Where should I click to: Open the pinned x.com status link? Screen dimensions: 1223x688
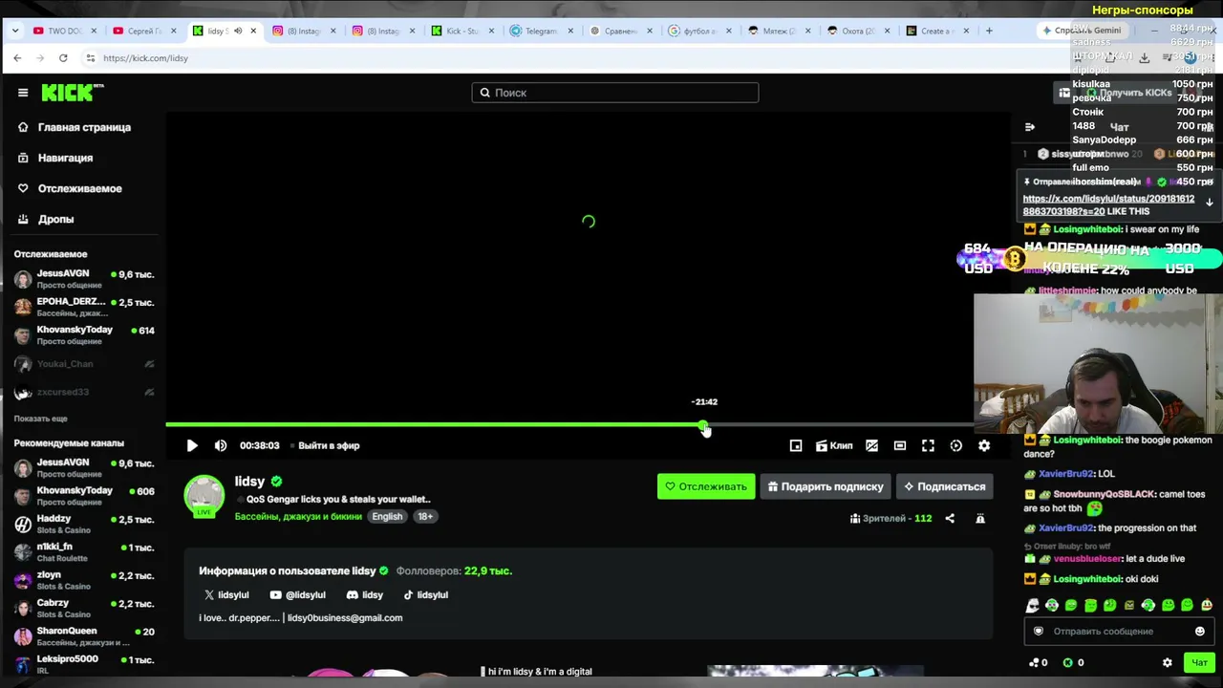tap(1108, 204)
